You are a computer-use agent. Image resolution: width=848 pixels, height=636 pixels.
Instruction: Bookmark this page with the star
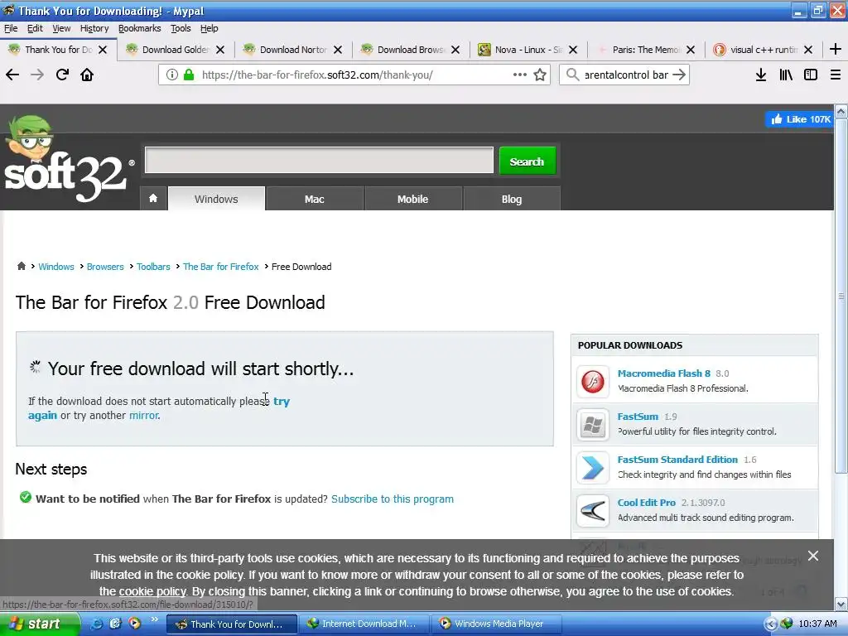(x=540, y=75)
